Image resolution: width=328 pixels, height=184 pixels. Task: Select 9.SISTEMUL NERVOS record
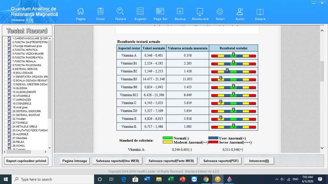pos(25,69)
